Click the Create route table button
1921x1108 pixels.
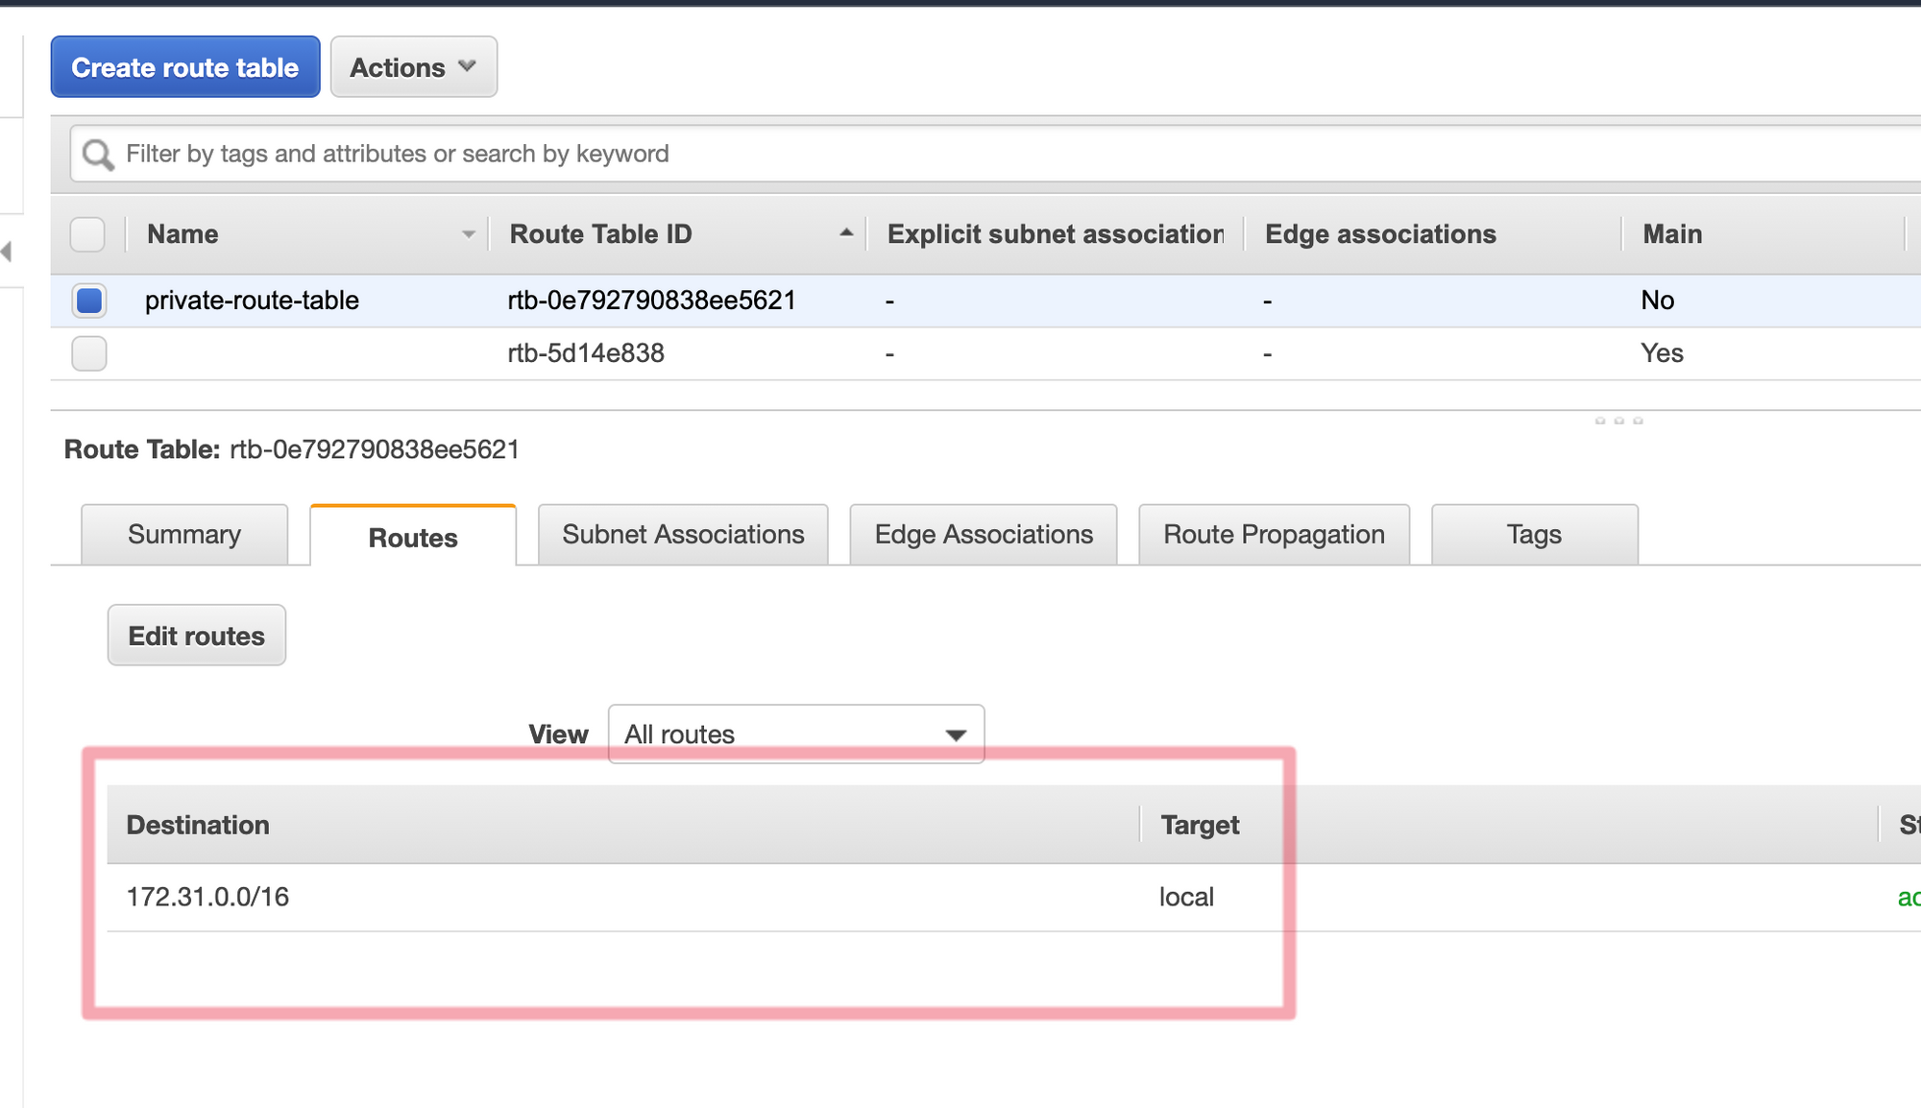(x=185, y=67)
